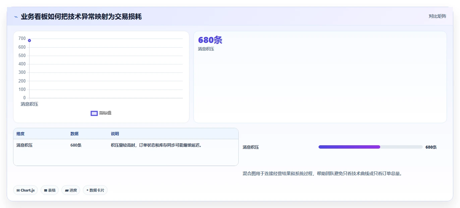
Task: Click the paragraph starting 混合图用于连接经营结果
Action: point(322,174)
